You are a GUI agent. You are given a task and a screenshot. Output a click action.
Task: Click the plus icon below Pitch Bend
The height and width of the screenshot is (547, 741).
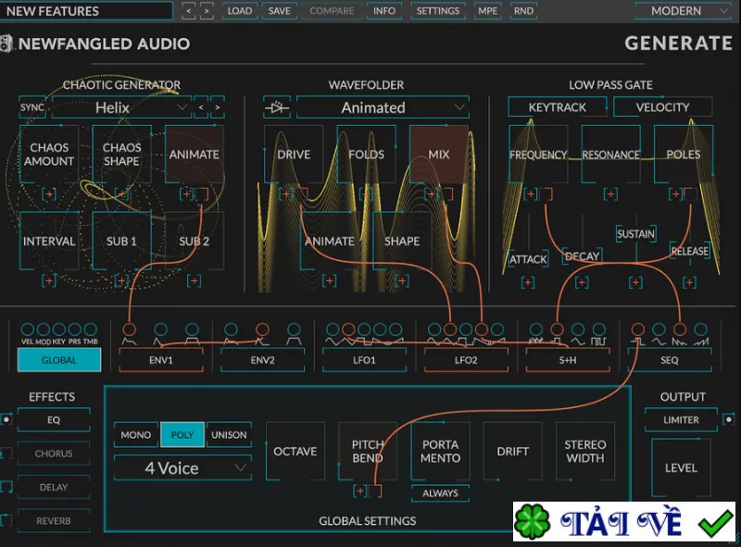pyautogui.click(x=360, y=491)
